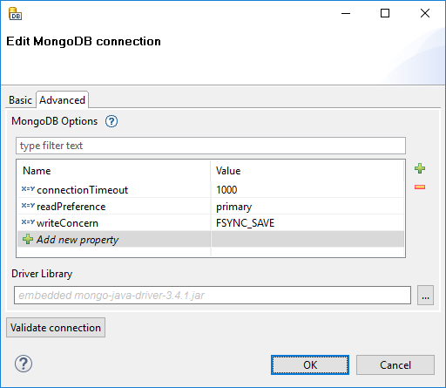Click the x=y icon beside writeConcern

click(x=28, y=222)
